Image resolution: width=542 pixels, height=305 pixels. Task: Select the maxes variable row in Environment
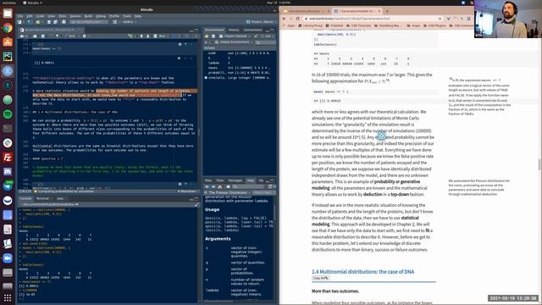pos(240,68)
